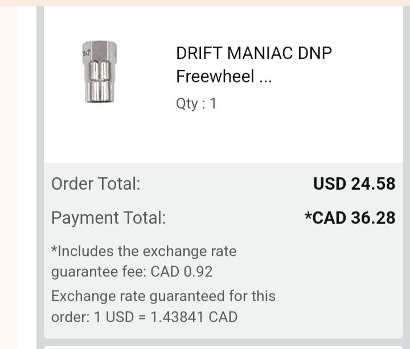410x349 pixels.
Task: Click the CAD 36.28 payment amount
Action: pos(354,218)
